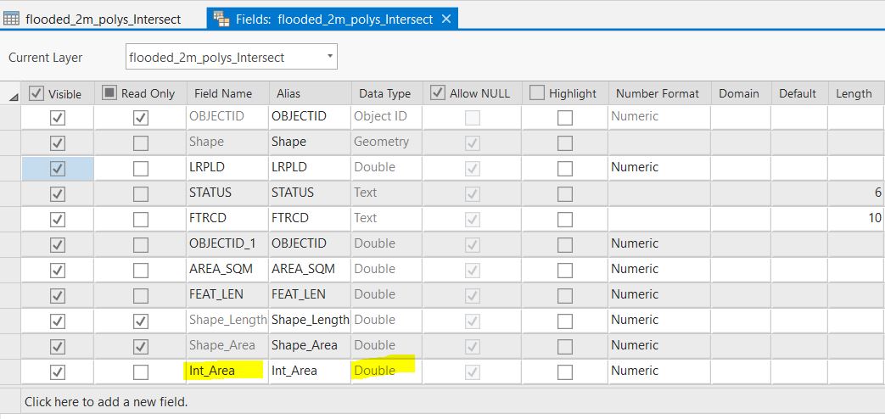This screenshot has height=419, width=885.
Task: Uncheck Visible for the STATUS field
Action: tap(58, 193)
